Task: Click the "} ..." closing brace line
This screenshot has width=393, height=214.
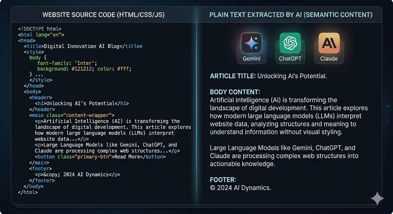Action: [x=36, y=75]
